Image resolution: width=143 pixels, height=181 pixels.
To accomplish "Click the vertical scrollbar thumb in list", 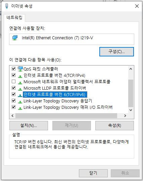I will pyautogui.click(x=131, y=93).
